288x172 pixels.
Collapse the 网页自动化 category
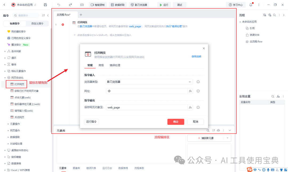pos(5,78)
